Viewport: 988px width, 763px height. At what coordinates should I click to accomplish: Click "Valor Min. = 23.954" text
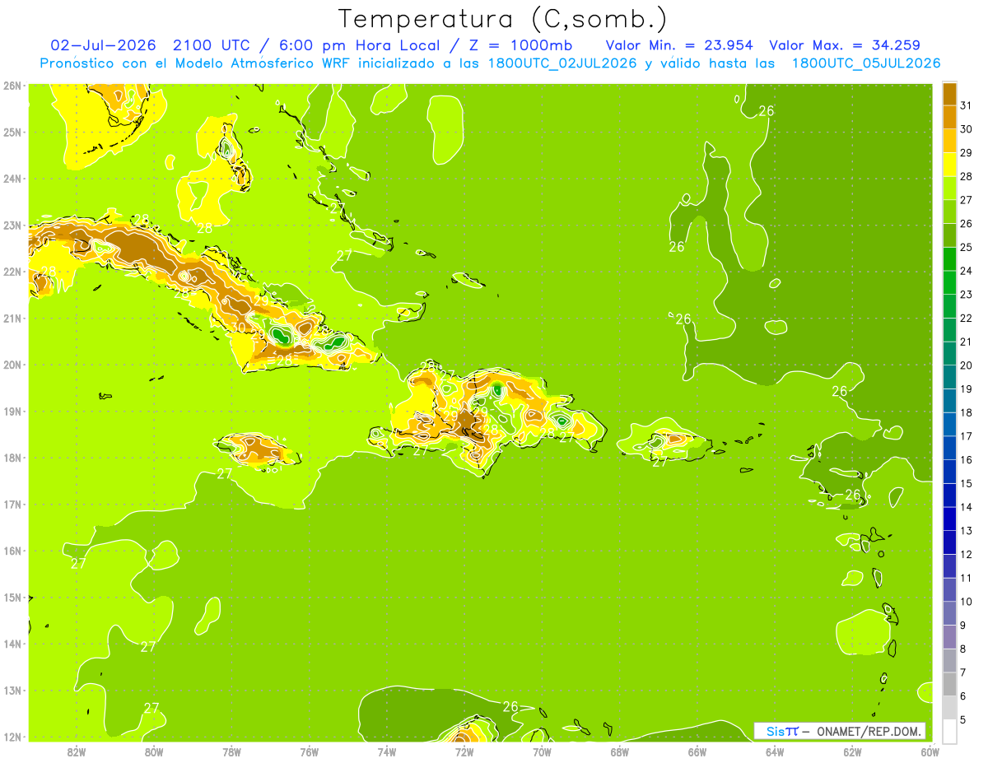(x=681, y=45)
